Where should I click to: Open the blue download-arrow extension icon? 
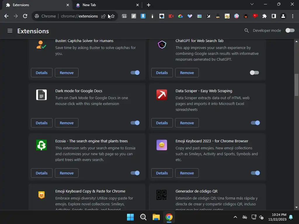(x=143, y=16)
